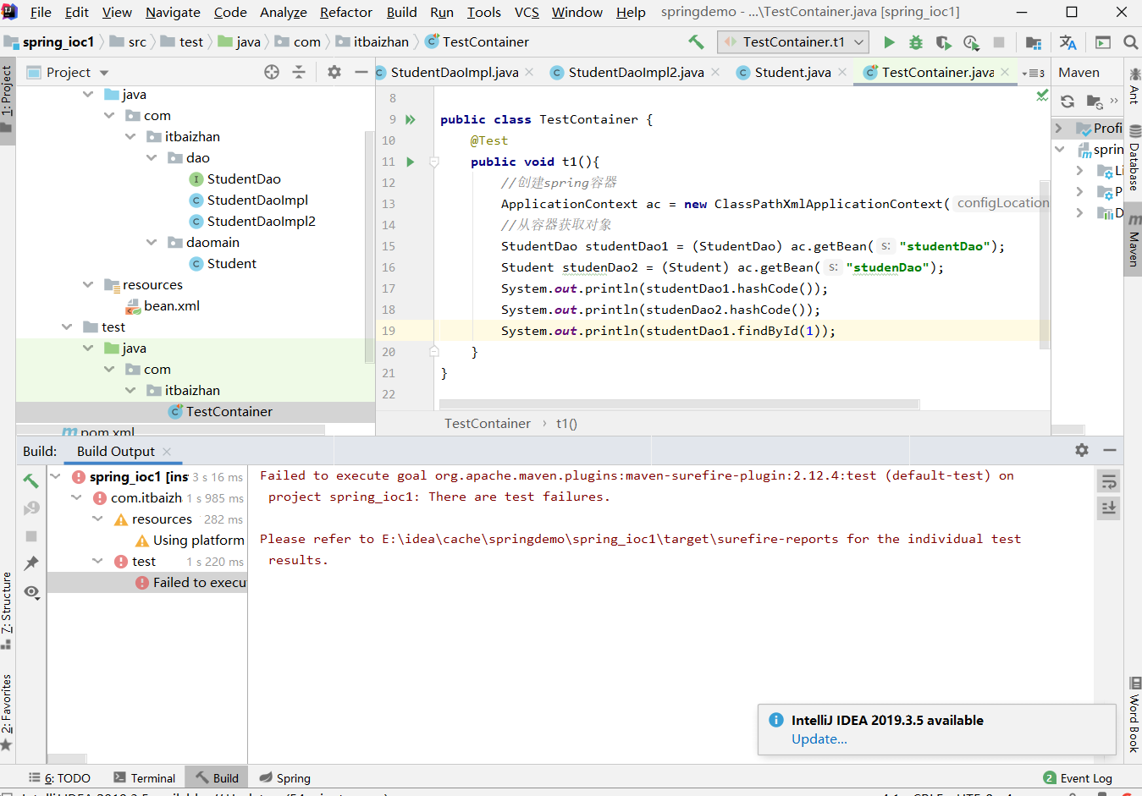1142x796 pixels.
Task: Close the Build Output tab
Action: click(x=167, y=451)
